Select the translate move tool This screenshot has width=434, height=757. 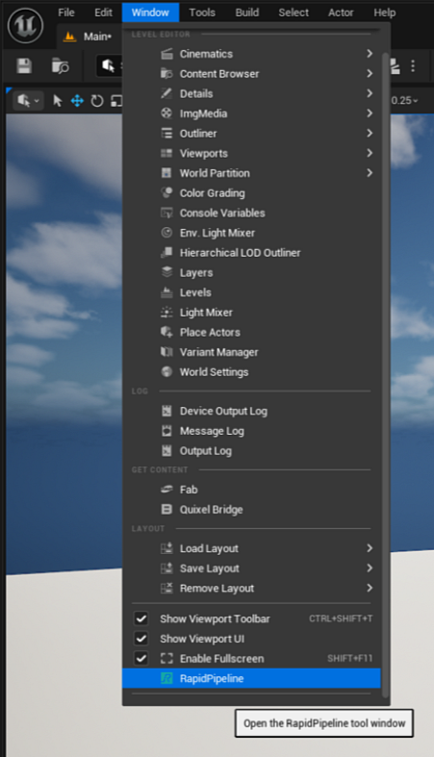pos(77,100)
